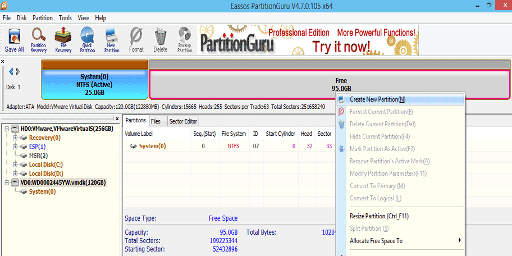This screenshot has height=256, width=512.
Task: Expand the ESP(1) tree node
Action: click(x=15, y=147)
